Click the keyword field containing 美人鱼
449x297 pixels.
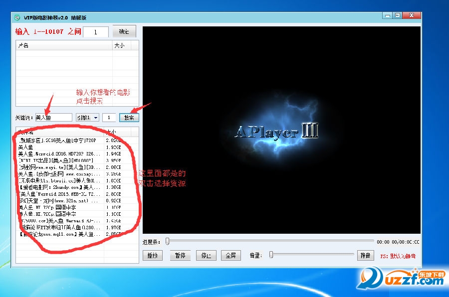53,117
